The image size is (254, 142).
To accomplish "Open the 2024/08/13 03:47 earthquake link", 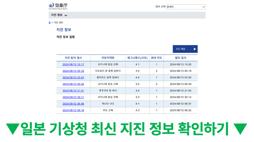I will click(x=73, y=77).
